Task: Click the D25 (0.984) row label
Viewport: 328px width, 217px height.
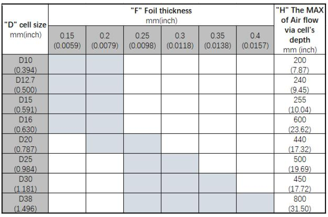Action: tap(25, 163)
